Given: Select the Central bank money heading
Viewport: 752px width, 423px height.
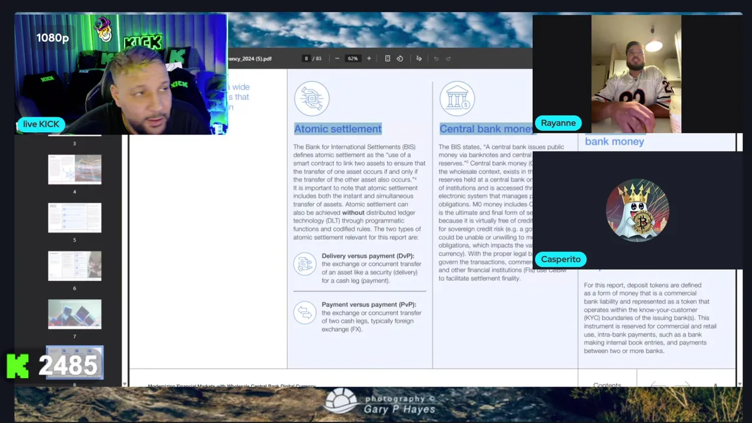Looking at the screenshot, I should click(x=486, y=129).
